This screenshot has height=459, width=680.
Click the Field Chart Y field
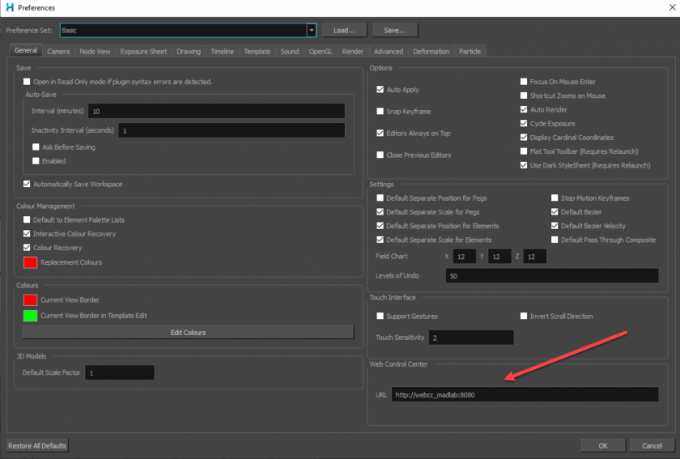(x=499, y=257)
